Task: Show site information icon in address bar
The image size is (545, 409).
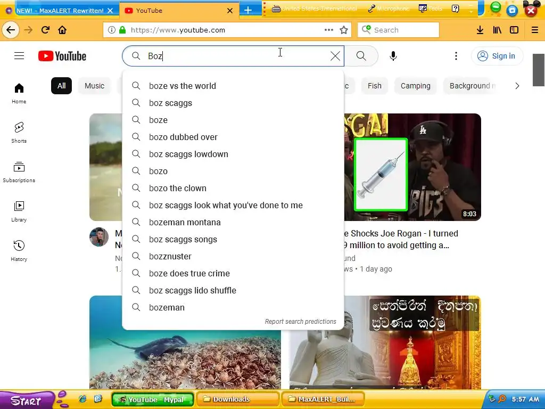Action: [111, 30]
